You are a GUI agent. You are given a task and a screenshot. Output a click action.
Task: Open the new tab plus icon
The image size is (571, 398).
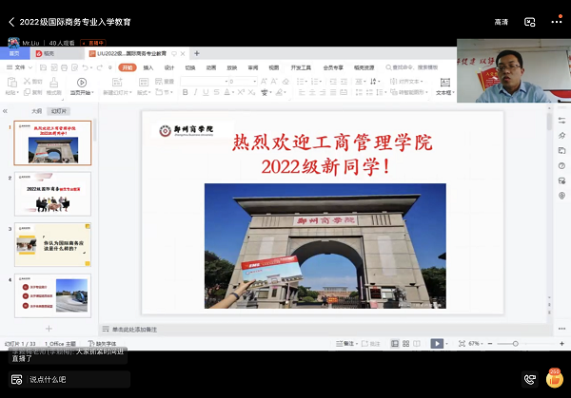pyautogui.click(x=197, y=54)
